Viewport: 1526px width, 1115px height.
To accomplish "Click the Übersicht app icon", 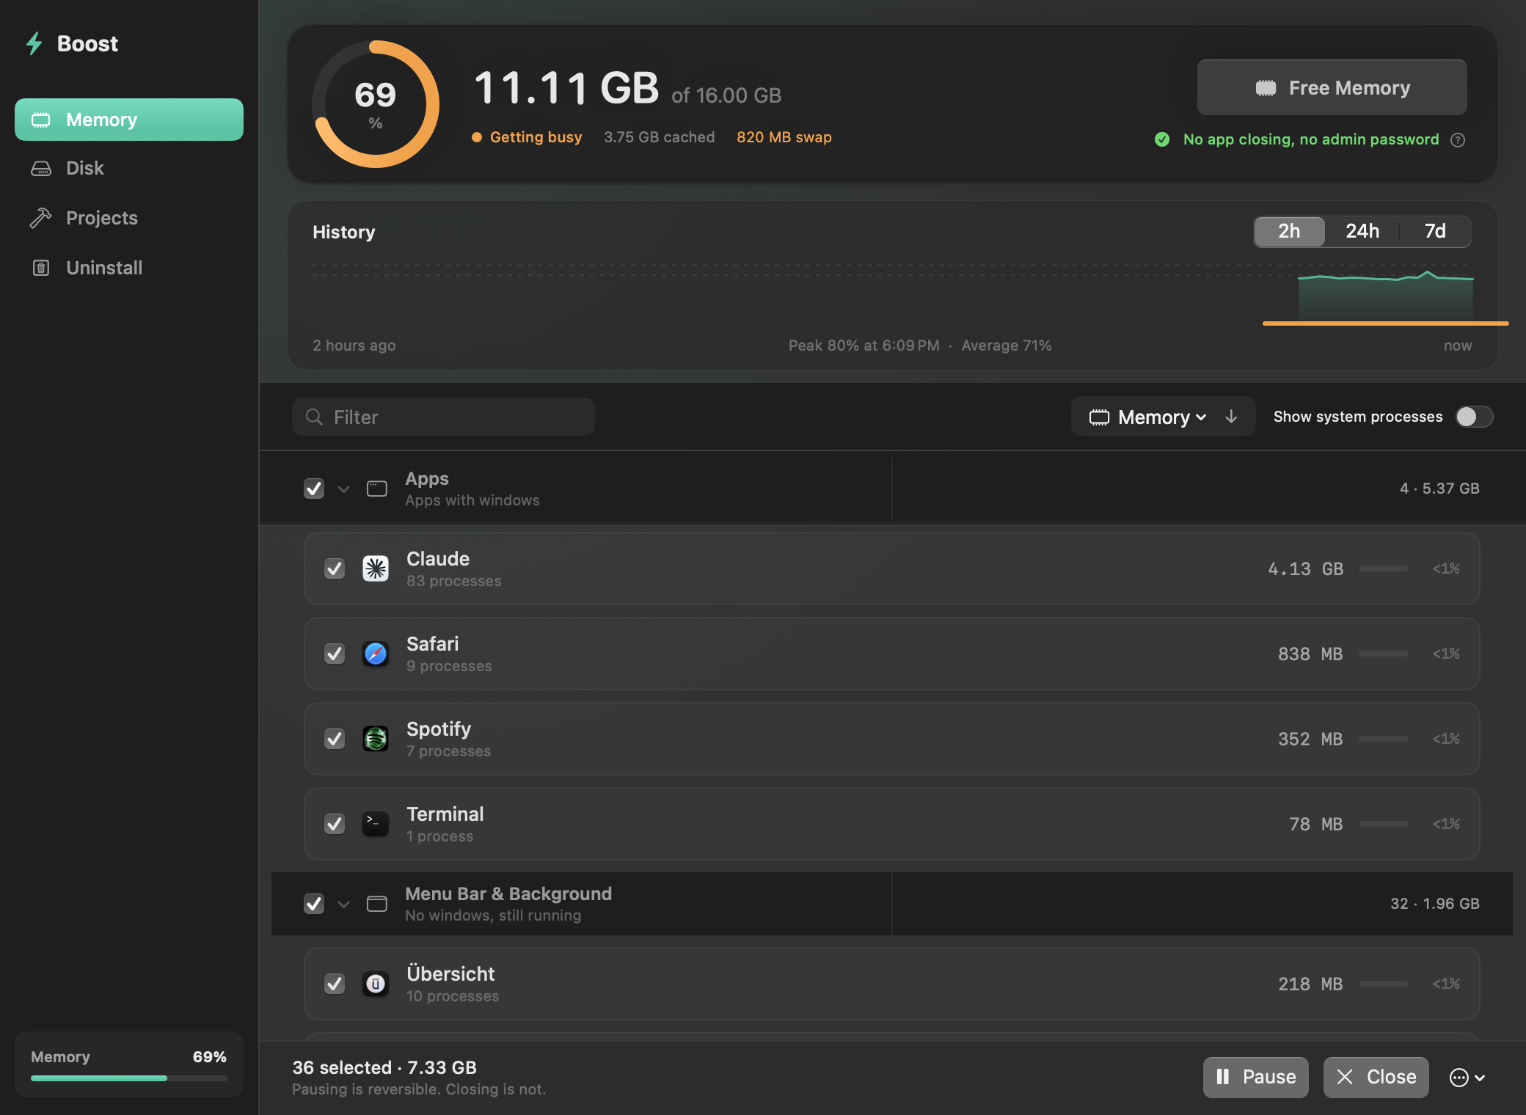I will click(376, 984).
